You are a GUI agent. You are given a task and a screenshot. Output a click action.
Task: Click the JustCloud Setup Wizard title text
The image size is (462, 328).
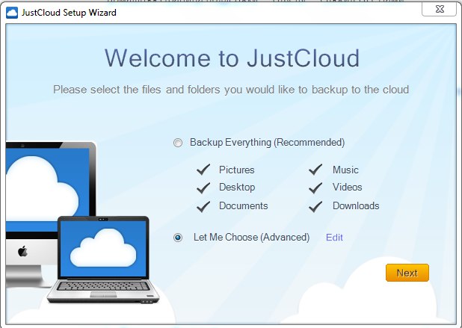click(x=69, y=13)
